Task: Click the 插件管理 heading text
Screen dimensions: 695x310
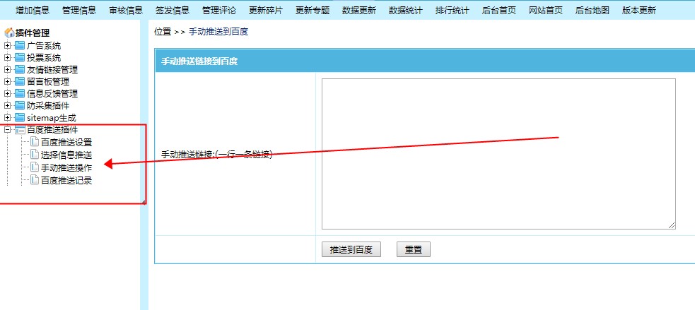Action: [33, 32]
